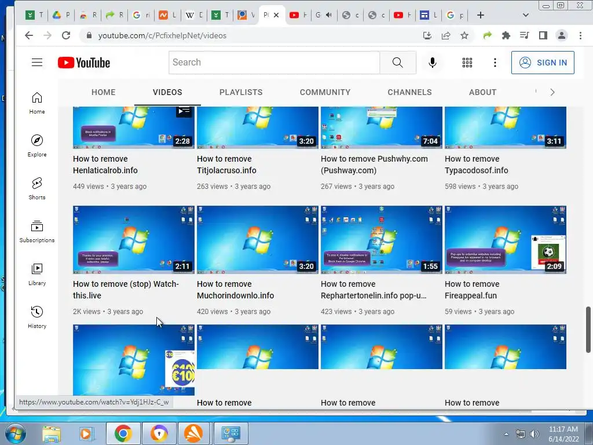The width and height of the screenshot is (593, 445).
Task: Open the Rephartertonelin.info pop-up video title
Action: click(374, 290)
